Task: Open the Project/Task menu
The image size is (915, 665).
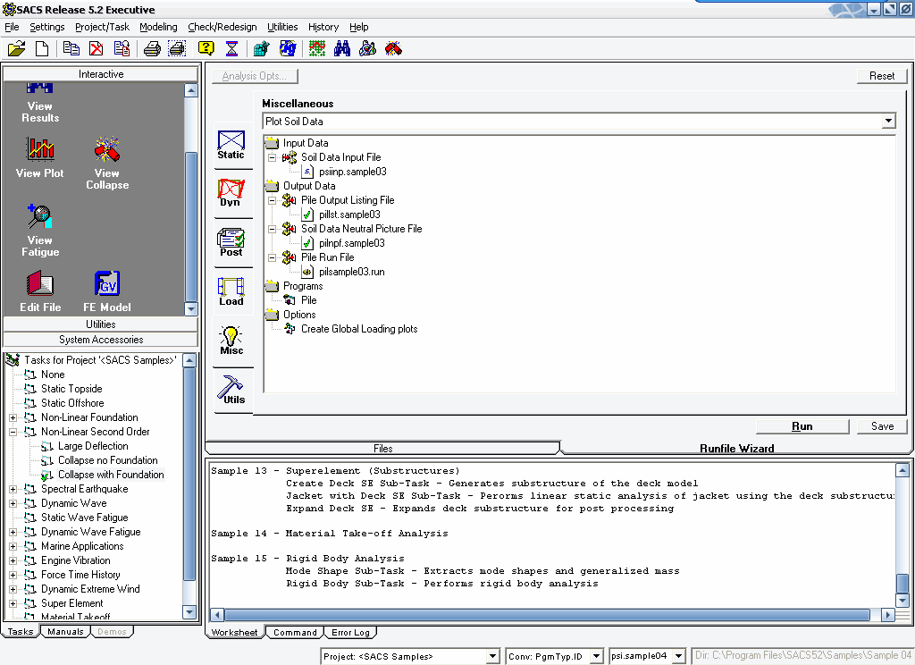Action: [x=102, y=27]
